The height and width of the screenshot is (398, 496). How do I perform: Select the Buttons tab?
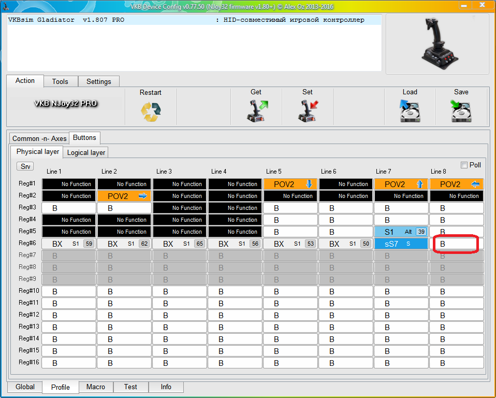(84, 138)
